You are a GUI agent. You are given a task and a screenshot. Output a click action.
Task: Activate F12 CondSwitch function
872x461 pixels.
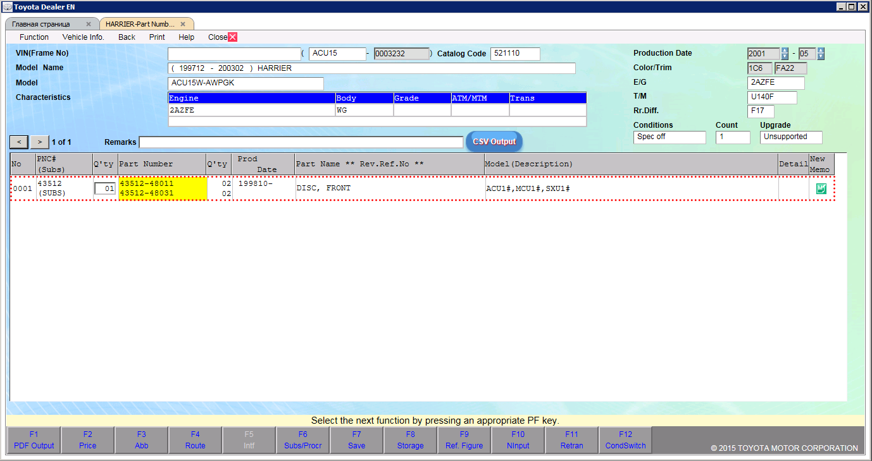coord(625,439)
